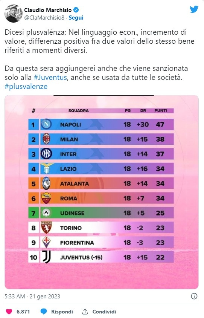The height and width of the screenshot is (318, 204).
Task: Open the #Juventus hashtag link
Action: point(50,78)
